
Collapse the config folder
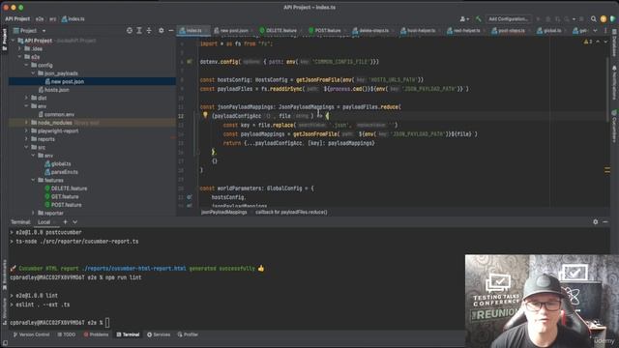(26, 65)
